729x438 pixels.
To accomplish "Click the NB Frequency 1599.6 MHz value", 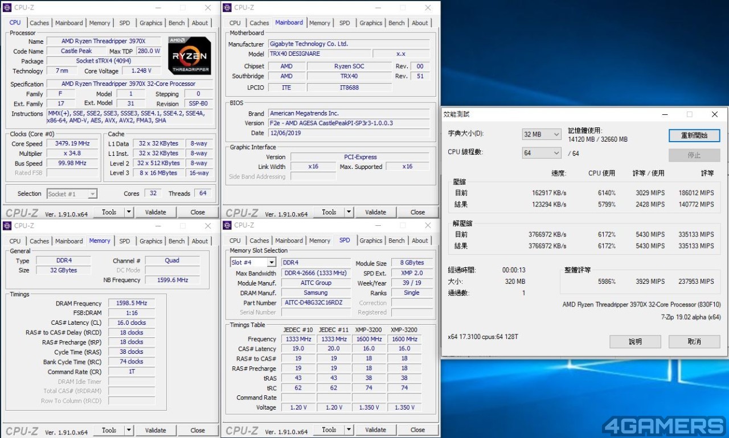I will coord(172,280).
